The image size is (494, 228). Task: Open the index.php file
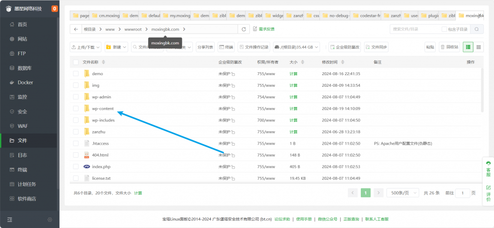(x=101, y=167)
